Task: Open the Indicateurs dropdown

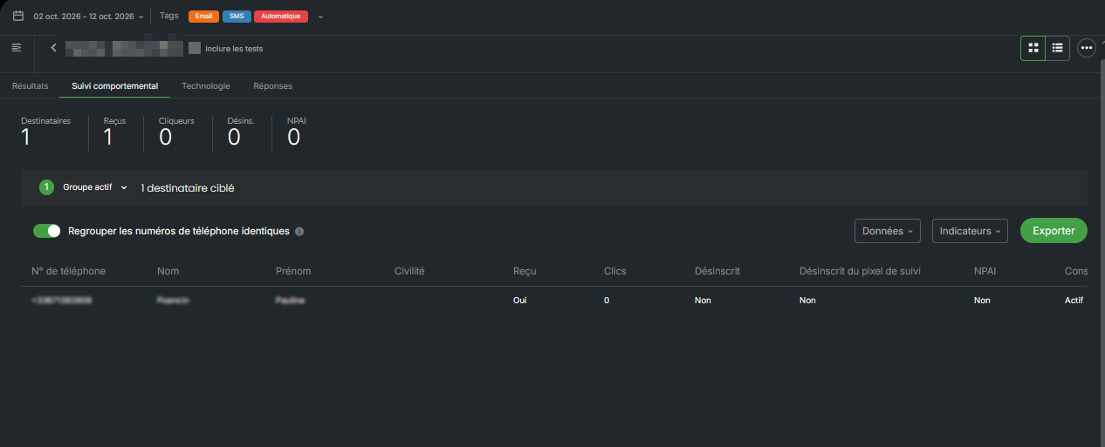Action: pos(970,231)
